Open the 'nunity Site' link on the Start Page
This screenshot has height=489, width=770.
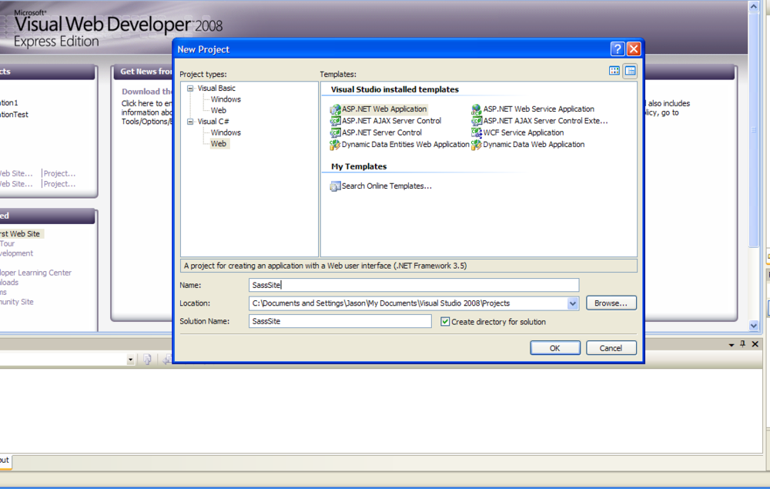click(x=17, y=302)
